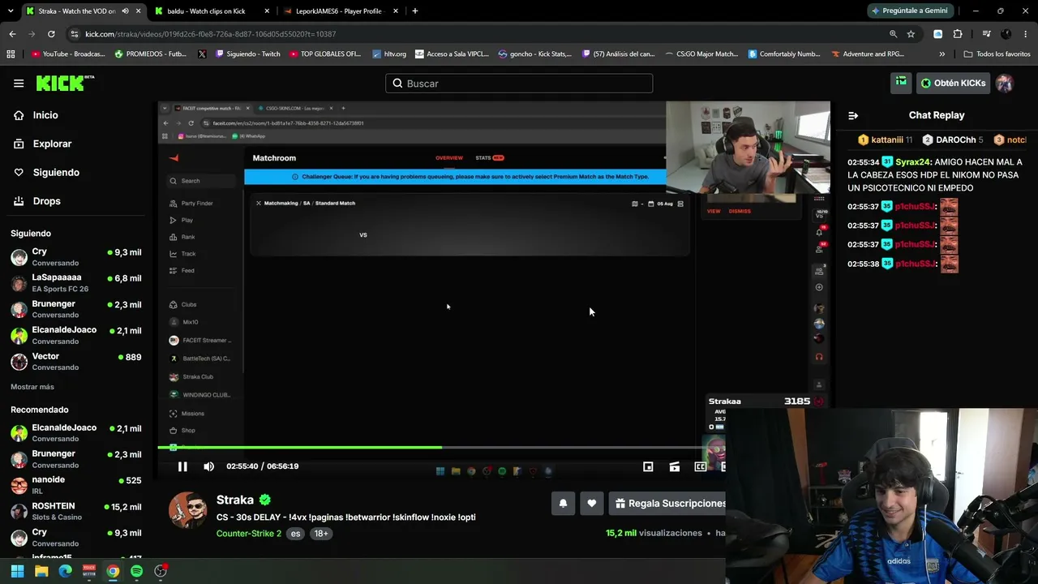This screenshot has width=1038, height=584.
Task: Open the gift icon on Regala Suscripciones
Action: [x=620, y=504]
